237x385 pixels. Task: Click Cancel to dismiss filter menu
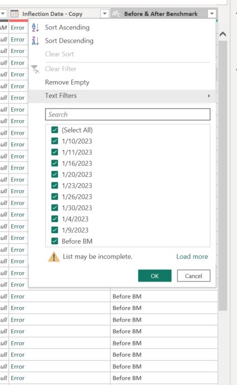pos(194,276)
